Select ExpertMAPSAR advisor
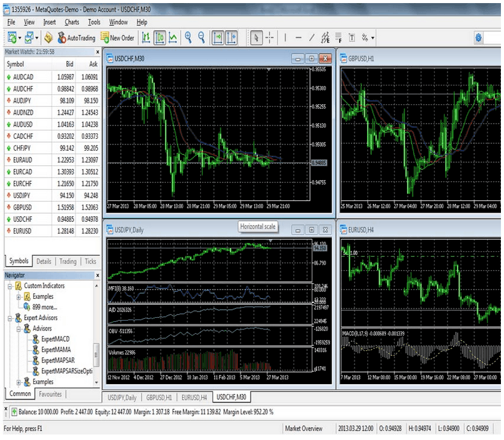This screenshot has height=440, width=504. pos(58,360)
